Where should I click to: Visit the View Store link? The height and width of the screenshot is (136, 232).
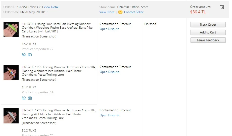click(x=107, y=12)
